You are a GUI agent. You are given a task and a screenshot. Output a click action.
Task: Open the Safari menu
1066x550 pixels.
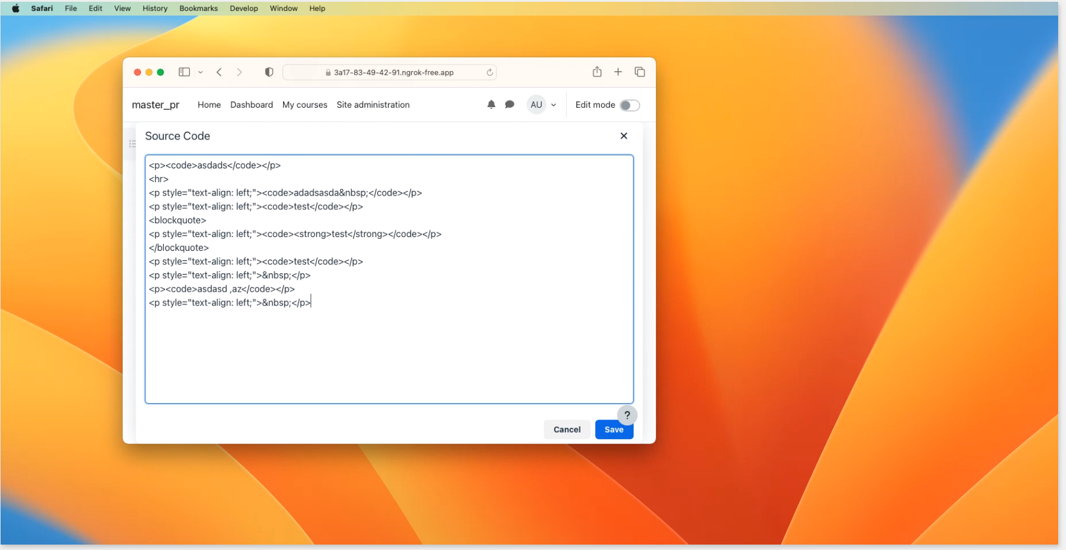point(42,8)
